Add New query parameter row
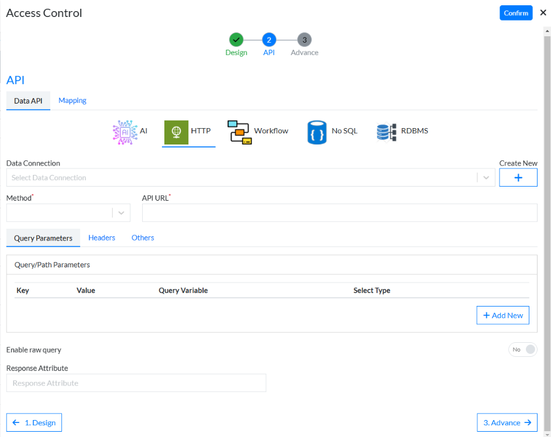 point(502,315)
